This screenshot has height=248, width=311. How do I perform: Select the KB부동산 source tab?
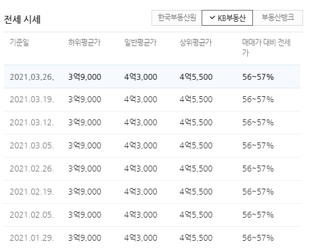pyautogui.click(x=227, y=18)
